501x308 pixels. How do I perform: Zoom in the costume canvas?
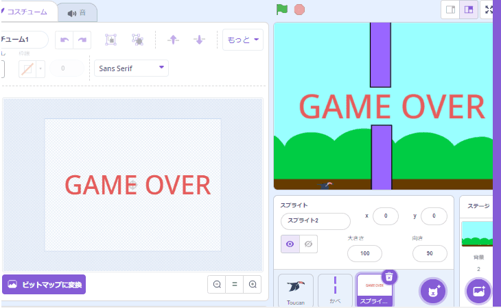click(253, 284)
